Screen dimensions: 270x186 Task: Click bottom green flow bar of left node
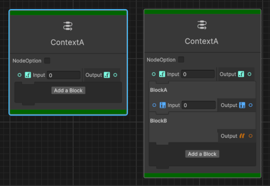[68, 112]
